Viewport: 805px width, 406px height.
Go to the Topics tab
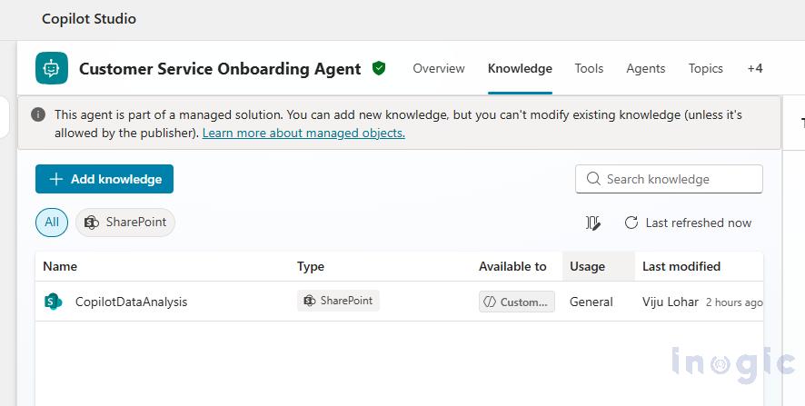[x=705, y=68]
